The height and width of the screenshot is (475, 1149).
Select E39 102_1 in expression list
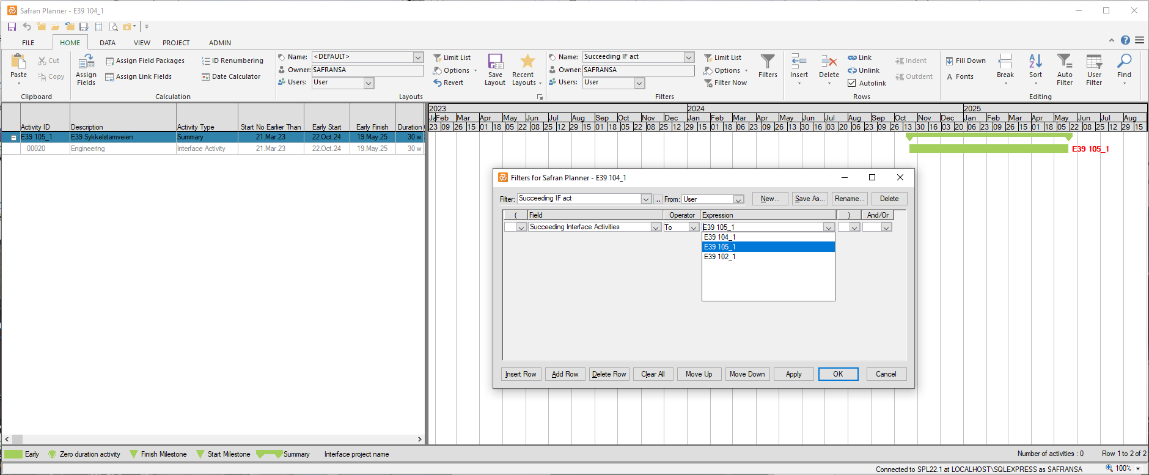(x=768, y=257)
